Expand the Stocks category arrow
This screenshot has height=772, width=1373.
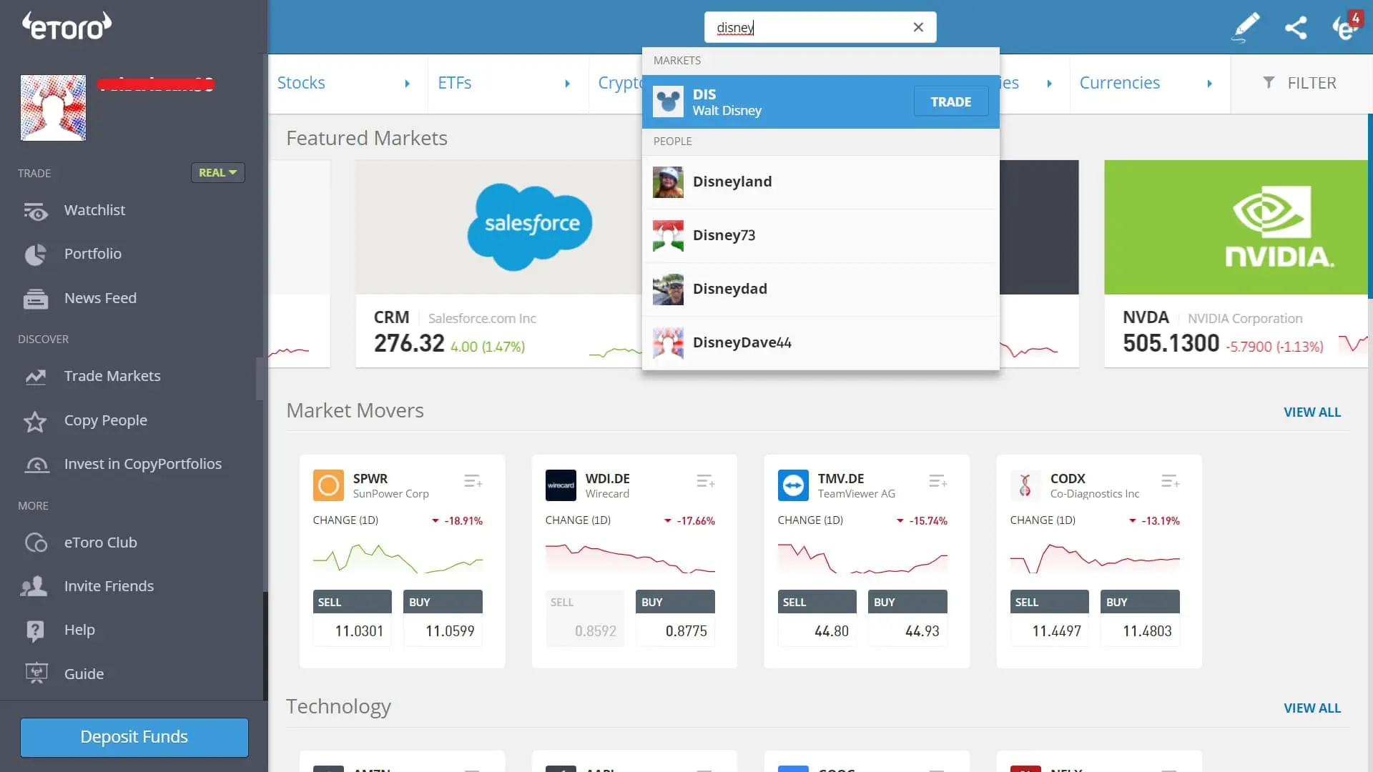(407, 84)
